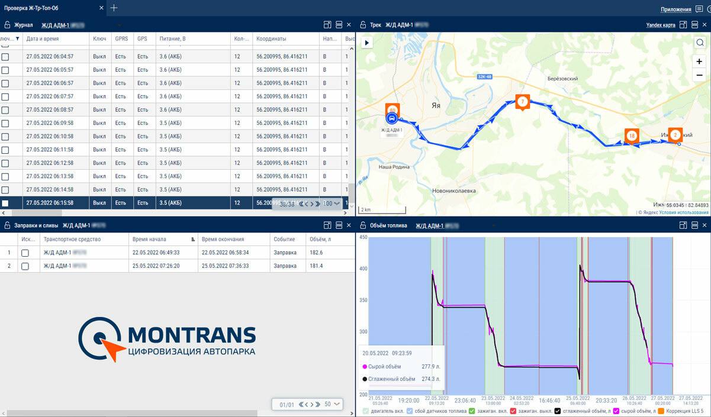711x417 pixels.
Task: Open the Yandex карта map type selector
Action: tap(661, 25)
